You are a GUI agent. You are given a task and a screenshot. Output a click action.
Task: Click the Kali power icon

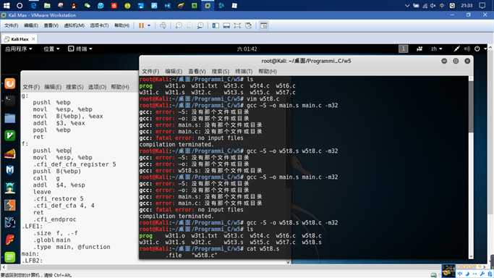click(x=477, y=49)
